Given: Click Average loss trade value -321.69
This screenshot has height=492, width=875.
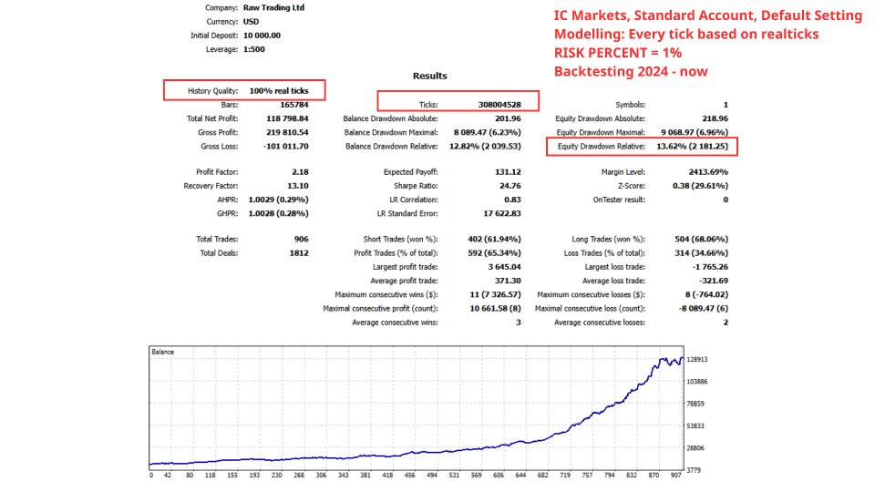Looking at the screenshot, I should pyautogui.click(x=714, y=282).
